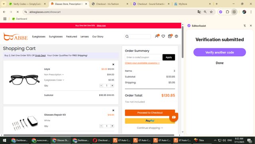The height and width of the screenshot is (144, 255).
Task: Click Shop now banner link
Action: click(101, 26)
